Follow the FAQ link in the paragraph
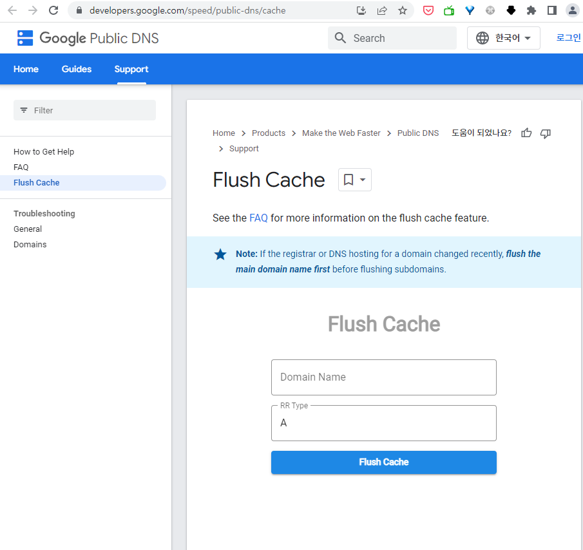Screen dimensions: 583x550 point(258,218)
